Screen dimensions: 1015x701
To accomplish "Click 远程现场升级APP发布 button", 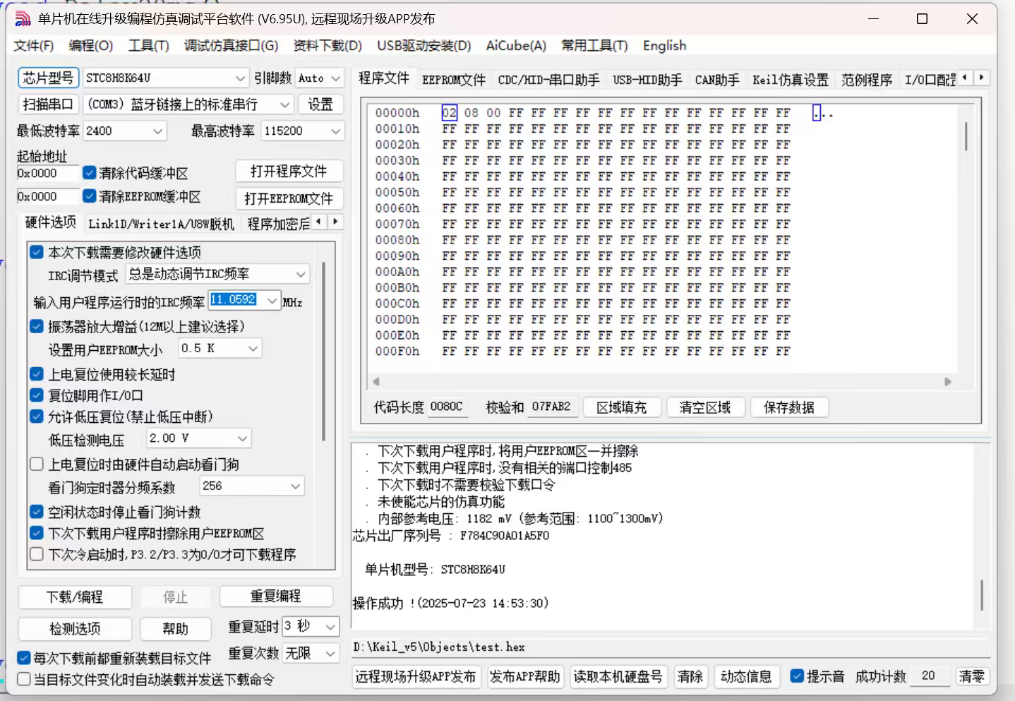I will [416, 676].
